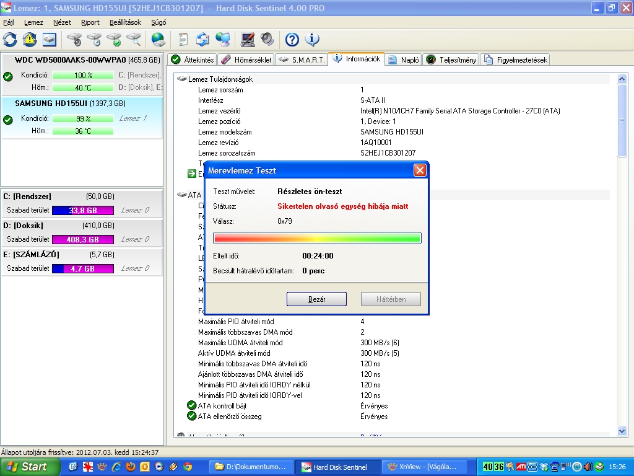Open the Riport menu
634x476 pixels.
pyautogui.click(x=90, y=22)
